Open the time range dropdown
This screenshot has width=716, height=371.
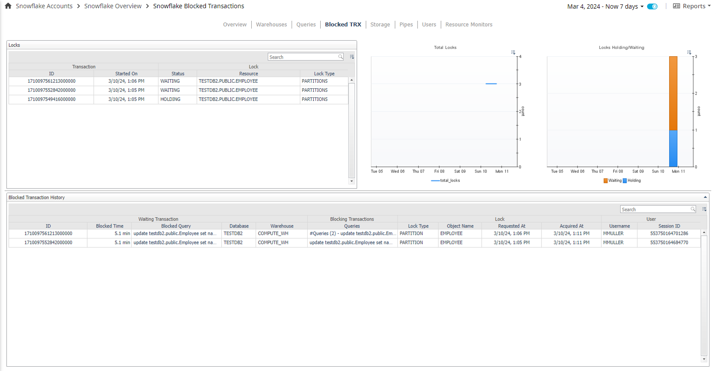(605, 7)
